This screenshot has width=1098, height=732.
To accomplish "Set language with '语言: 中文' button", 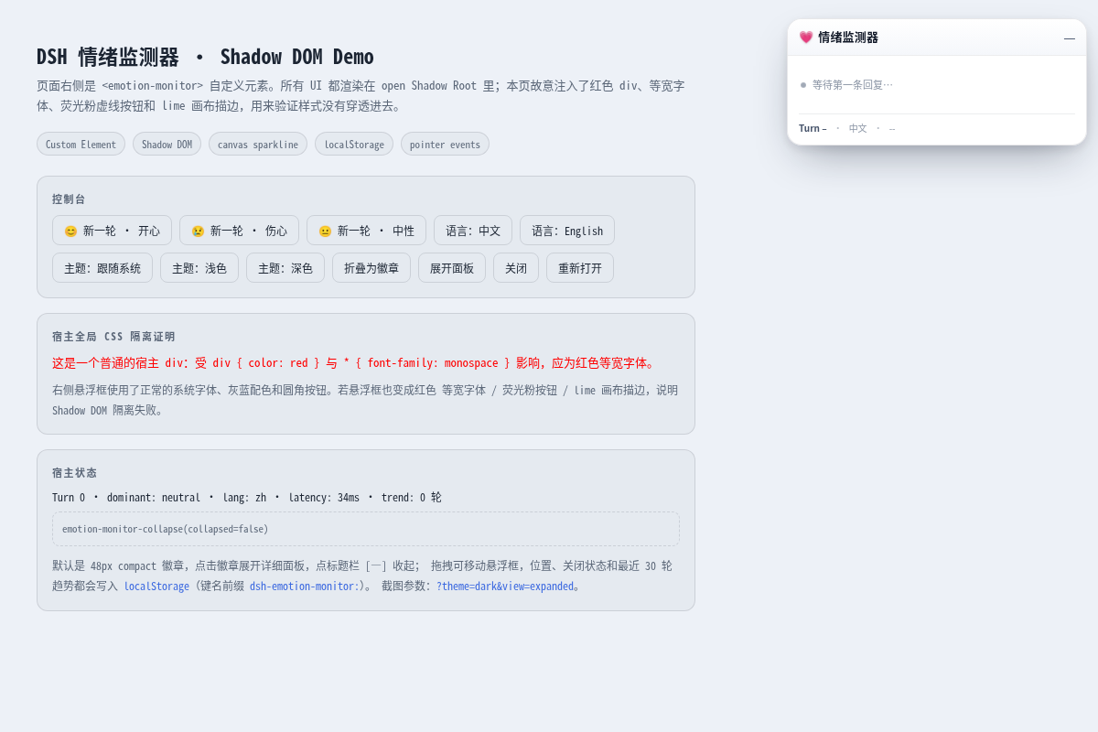I will [473, 231].
